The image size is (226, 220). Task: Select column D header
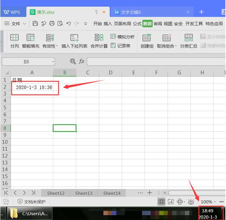click(x=111, y=73)
